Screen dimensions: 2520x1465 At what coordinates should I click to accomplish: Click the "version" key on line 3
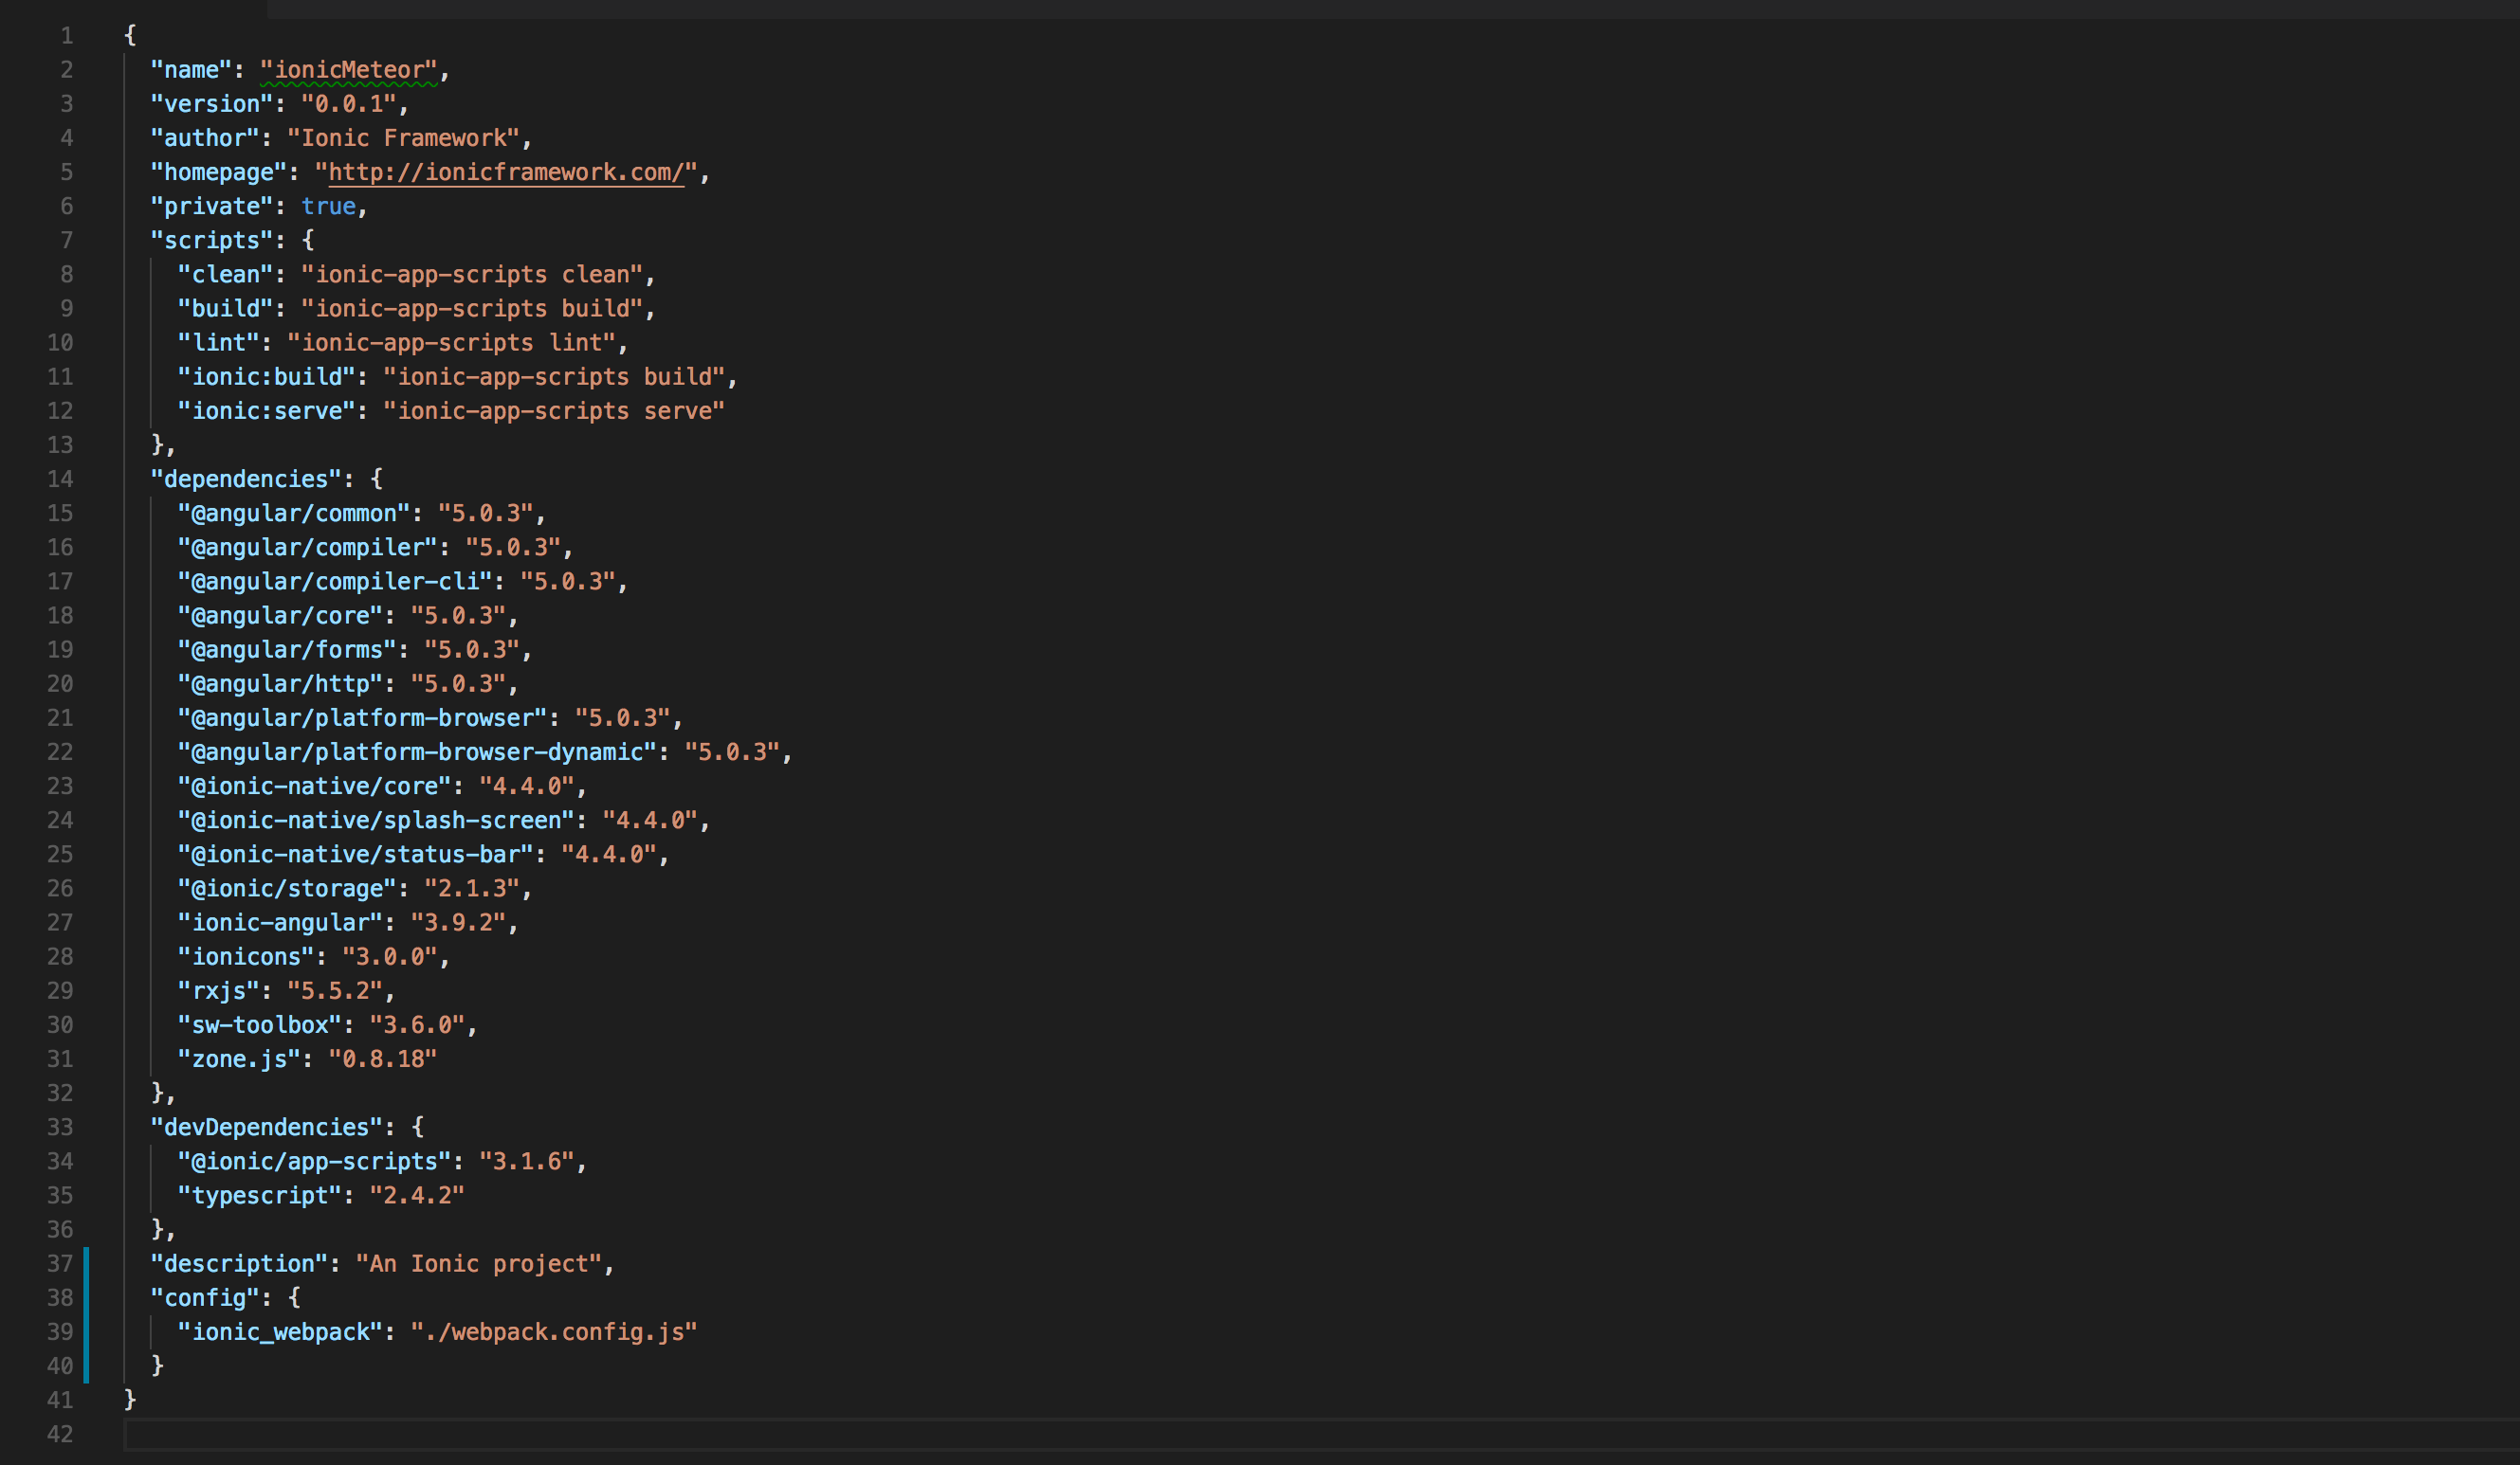tap(212, 104)
